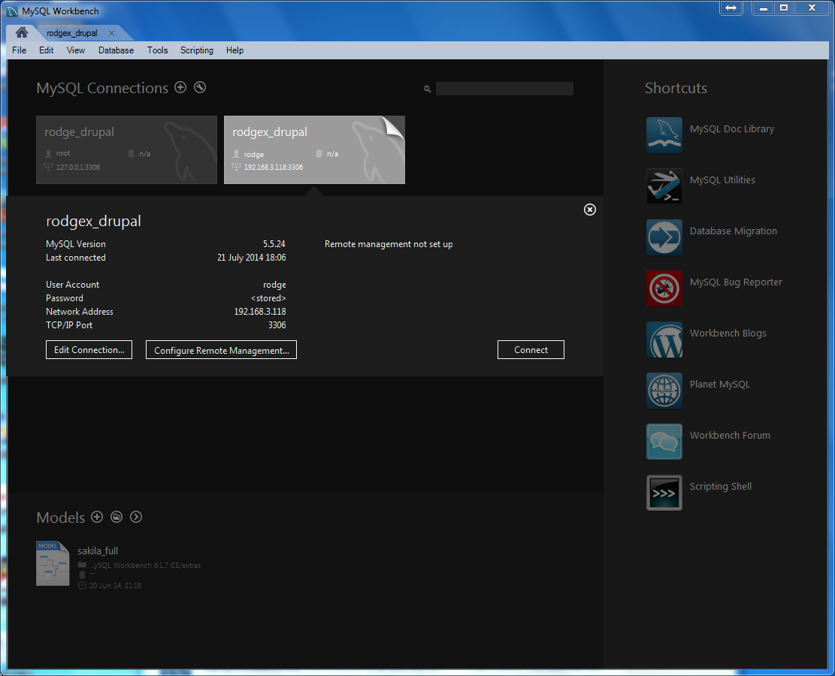Open MySQL Doc Library shortcut icon
Viewport: 835px width, 676px height.
[x=664, y=135]
